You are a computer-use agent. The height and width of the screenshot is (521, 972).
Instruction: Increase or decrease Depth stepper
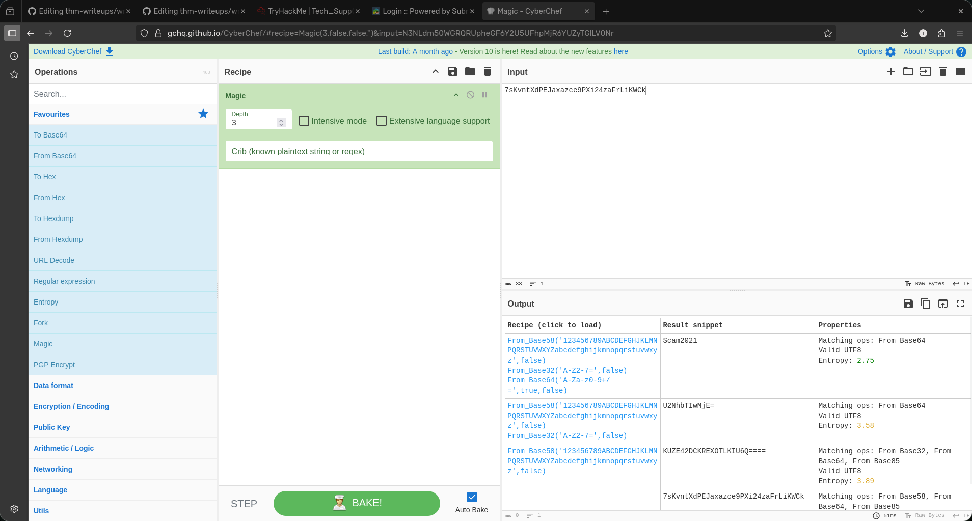[x=281, y=123]
